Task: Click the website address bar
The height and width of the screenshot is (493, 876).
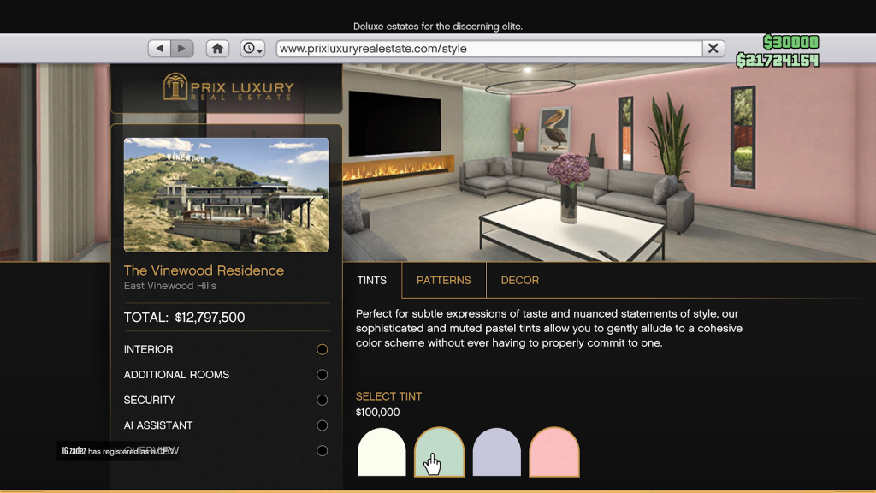Action: click(488, 49)
